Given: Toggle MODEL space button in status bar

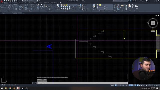Looking at the screenshot, I should click(112, 85).
